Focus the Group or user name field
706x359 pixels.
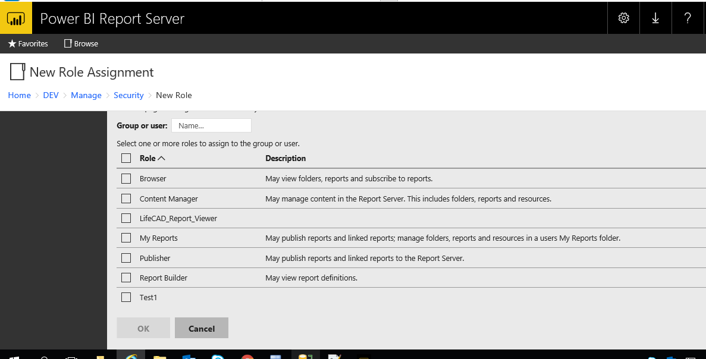pos(211,125)
